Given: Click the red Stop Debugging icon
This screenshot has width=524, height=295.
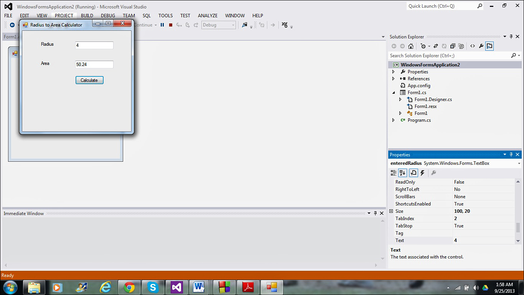Looking at the screenshot, I should click(171, 25).
